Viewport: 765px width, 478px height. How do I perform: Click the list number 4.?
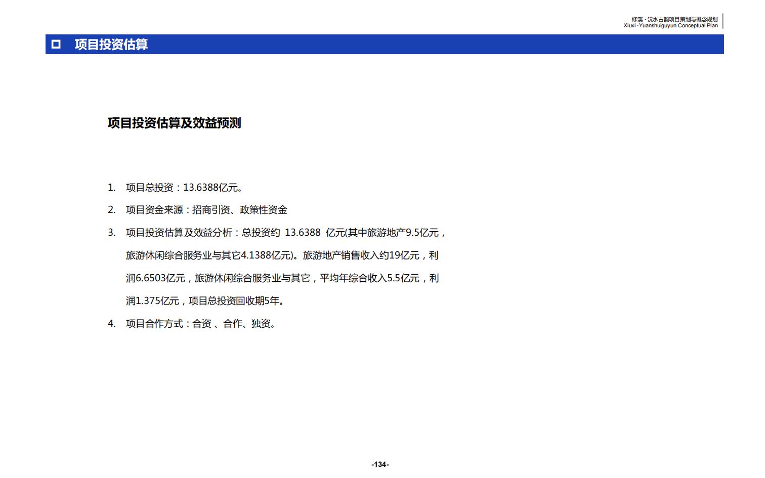pos(112,324)
